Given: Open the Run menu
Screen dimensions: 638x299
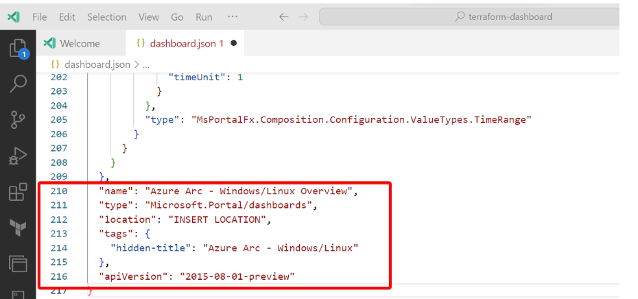Looking at the screenshot, I should [x=204, y=17].
